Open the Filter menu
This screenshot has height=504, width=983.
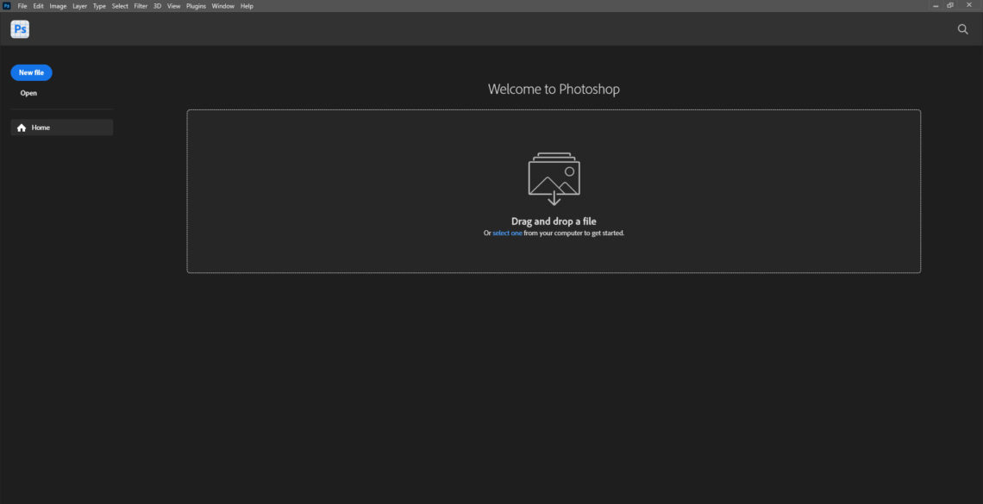pos(140,5)
